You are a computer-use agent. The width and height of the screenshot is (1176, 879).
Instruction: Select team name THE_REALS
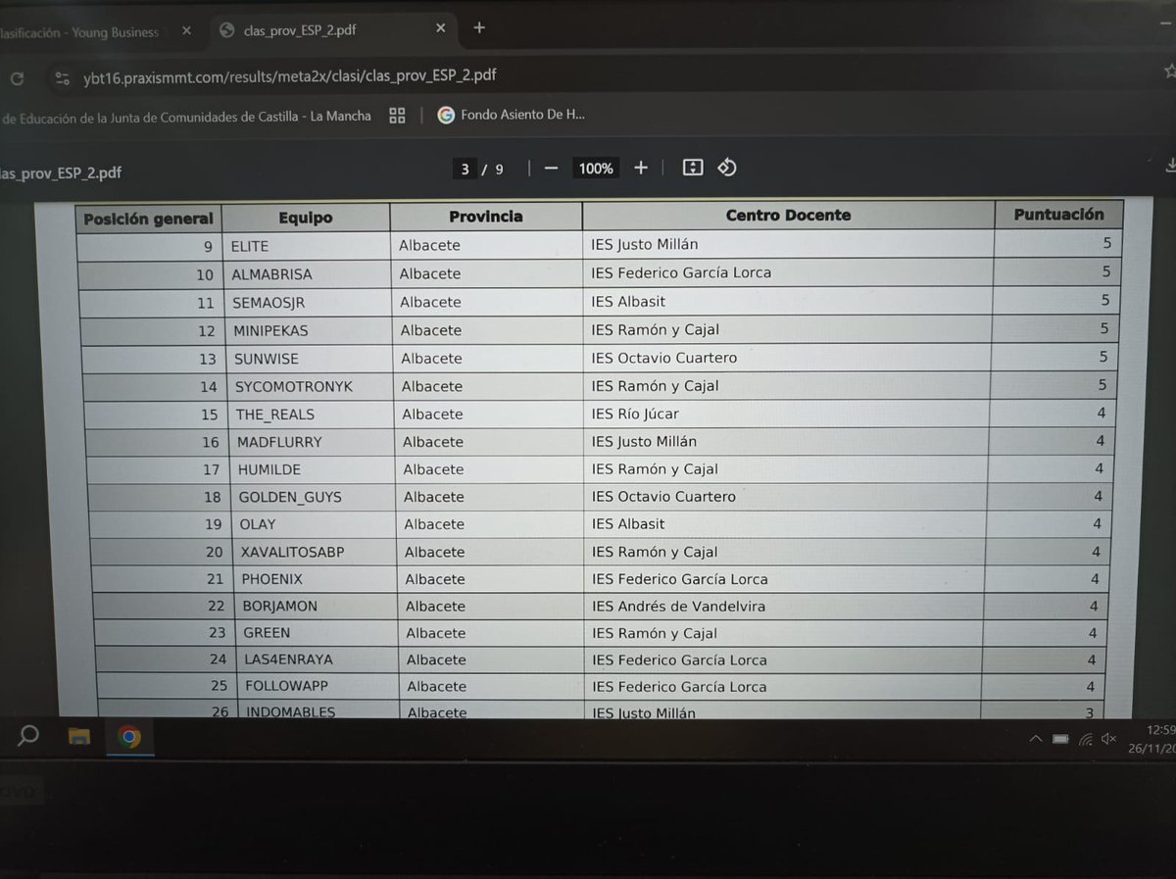coord(275,415)
